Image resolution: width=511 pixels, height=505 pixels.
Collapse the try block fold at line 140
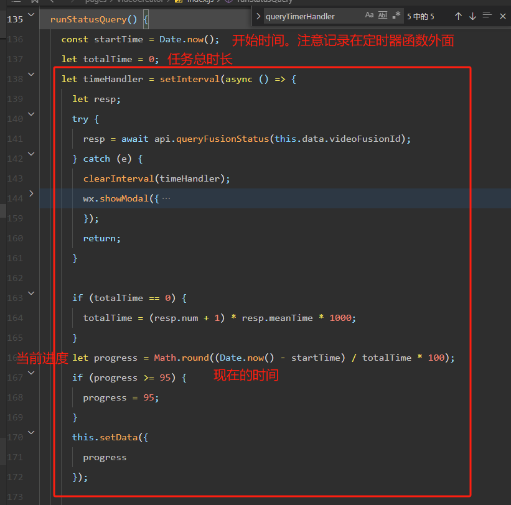31,114
